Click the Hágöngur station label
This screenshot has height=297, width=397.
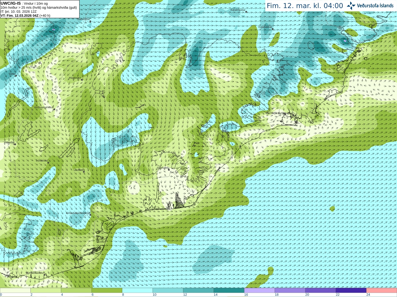[75, 78]
